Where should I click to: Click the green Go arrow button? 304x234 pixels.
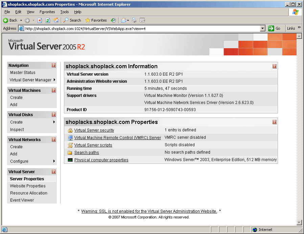[x=271, y=28]
